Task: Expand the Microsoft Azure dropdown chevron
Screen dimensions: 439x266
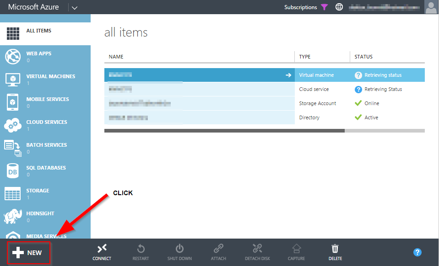Action: pos(75,8)
